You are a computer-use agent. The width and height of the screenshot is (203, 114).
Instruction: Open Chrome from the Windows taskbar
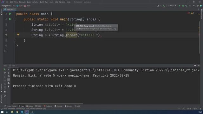(17, 112)
